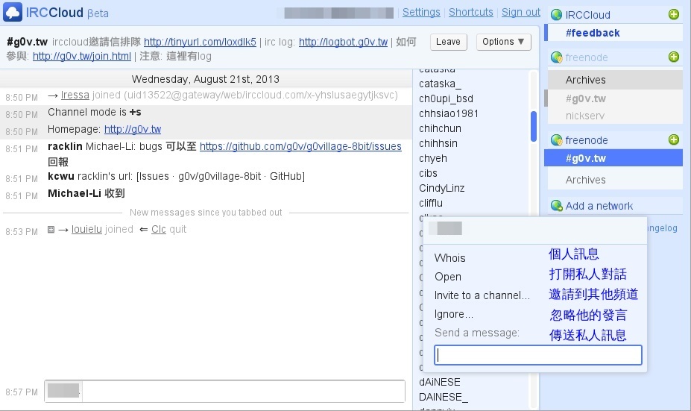Open the logbot.g0v.tw link
Viewport: 691px width, 411px height.
344,42
